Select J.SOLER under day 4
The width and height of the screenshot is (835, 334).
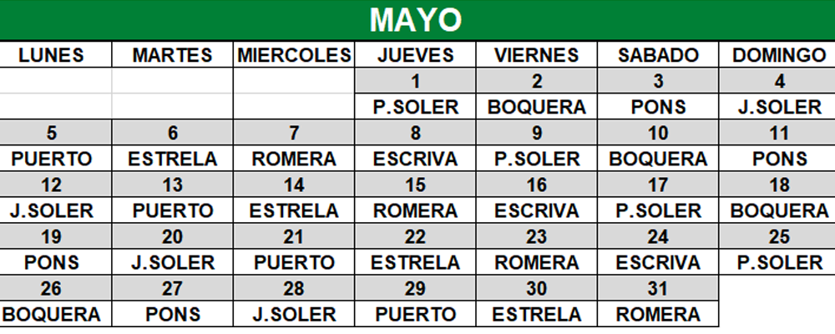pos(779,107)
